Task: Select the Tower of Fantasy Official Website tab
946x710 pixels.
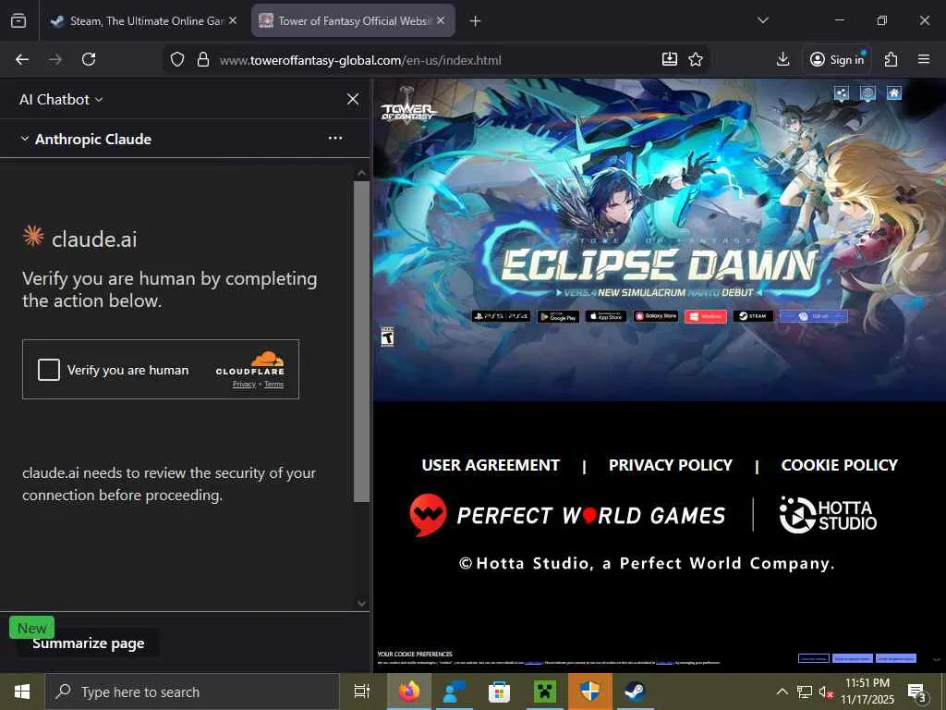Action: point(353,21)
